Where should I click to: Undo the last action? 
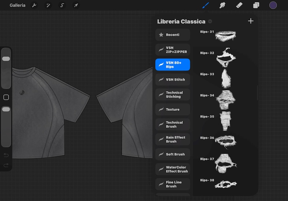(x=6, y=155)
